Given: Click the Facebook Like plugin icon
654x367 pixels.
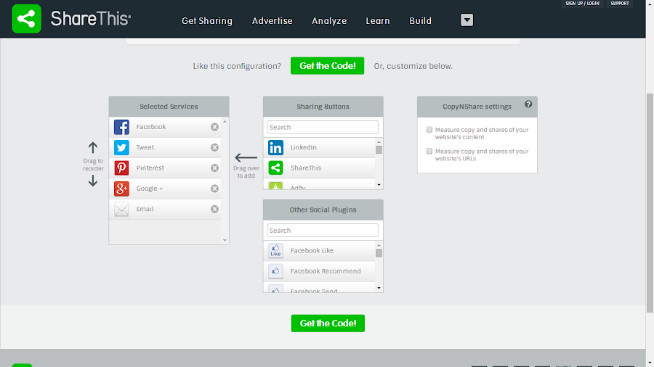Looking at the screenshot, I should (x=275, y=250).
